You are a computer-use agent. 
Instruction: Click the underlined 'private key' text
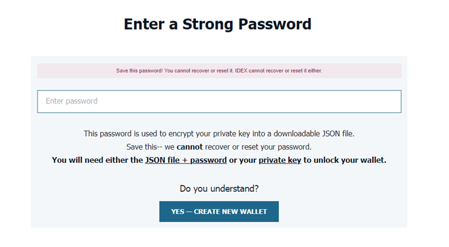click(280, 160)
